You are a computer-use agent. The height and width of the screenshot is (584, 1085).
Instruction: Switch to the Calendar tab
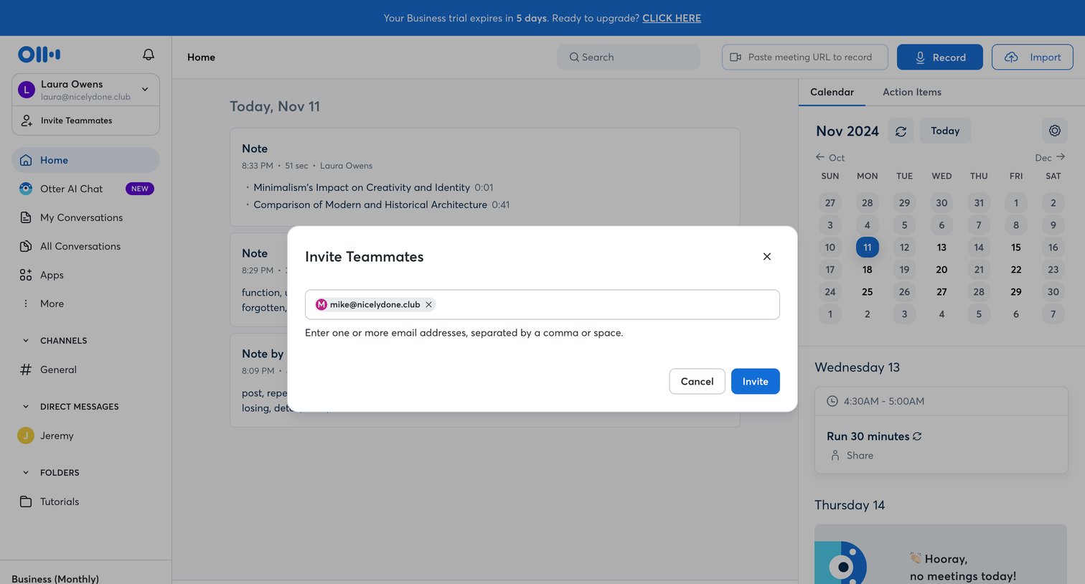(x=832, y=92)
